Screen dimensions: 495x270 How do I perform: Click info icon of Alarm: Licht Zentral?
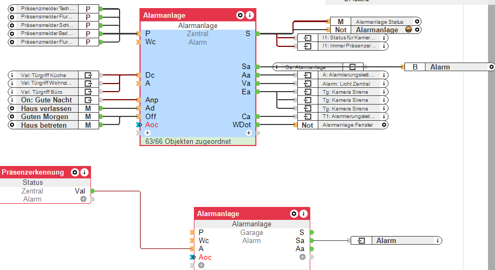(x=384, y=84)
